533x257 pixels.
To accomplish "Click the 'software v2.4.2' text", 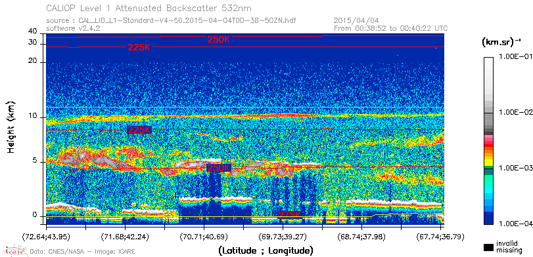I will point(73,28).
